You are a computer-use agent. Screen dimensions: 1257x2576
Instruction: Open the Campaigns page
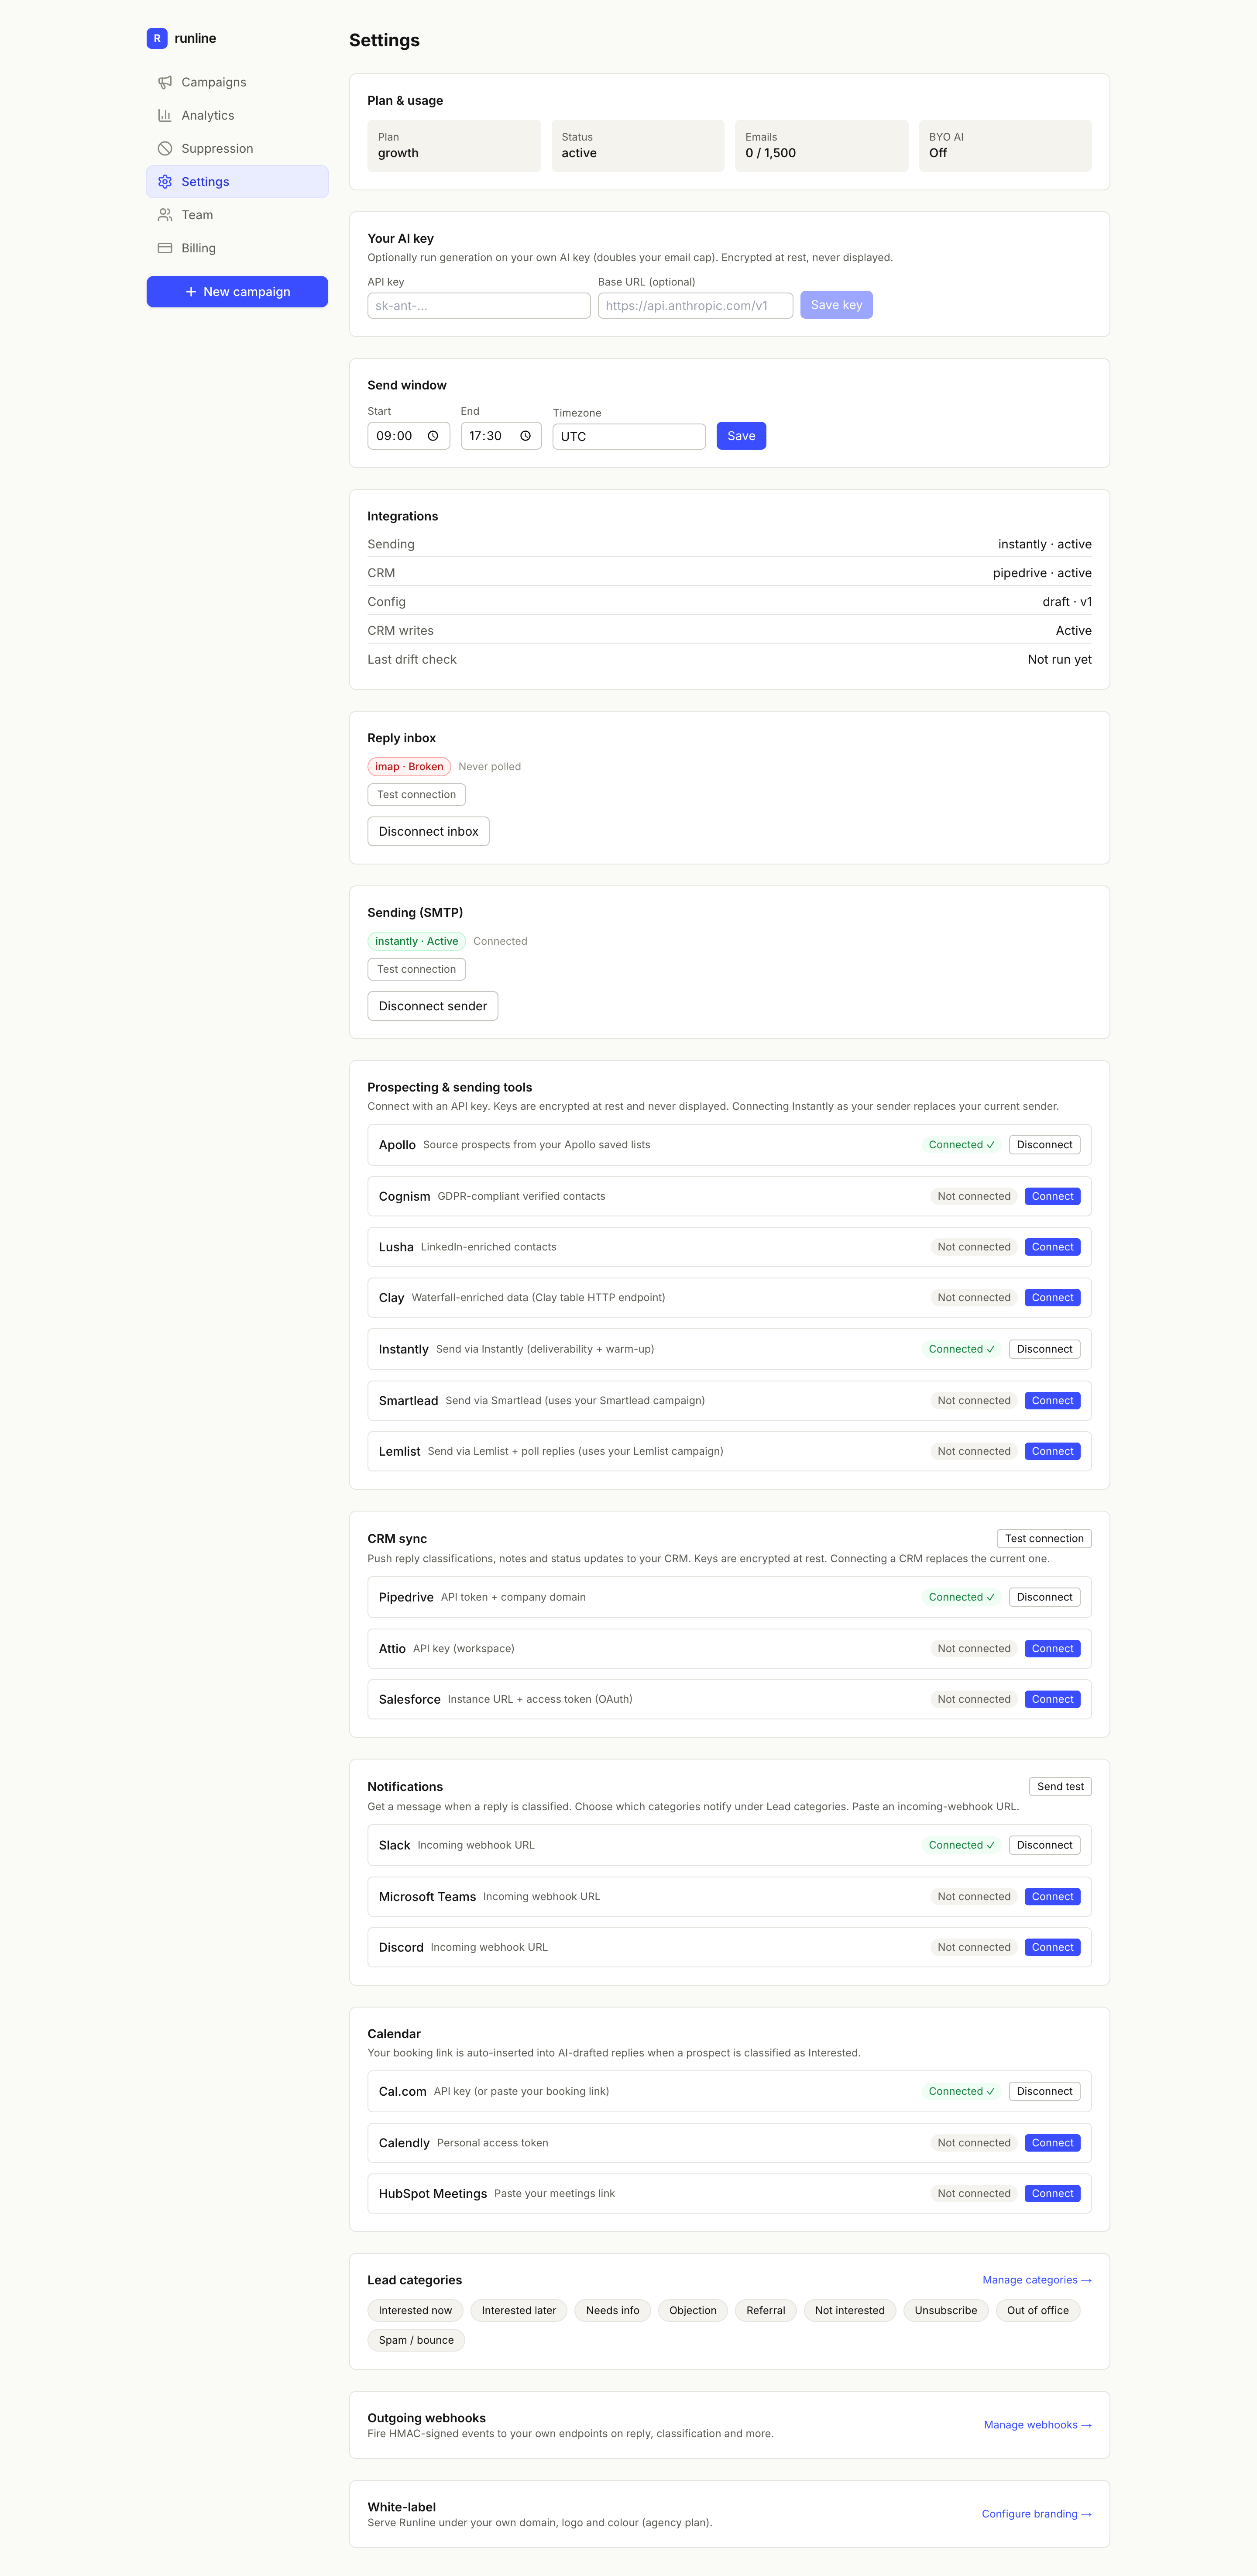click(x=237, y=82)
